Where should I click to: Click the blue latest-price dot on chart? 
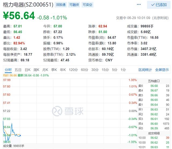point(20,136)
